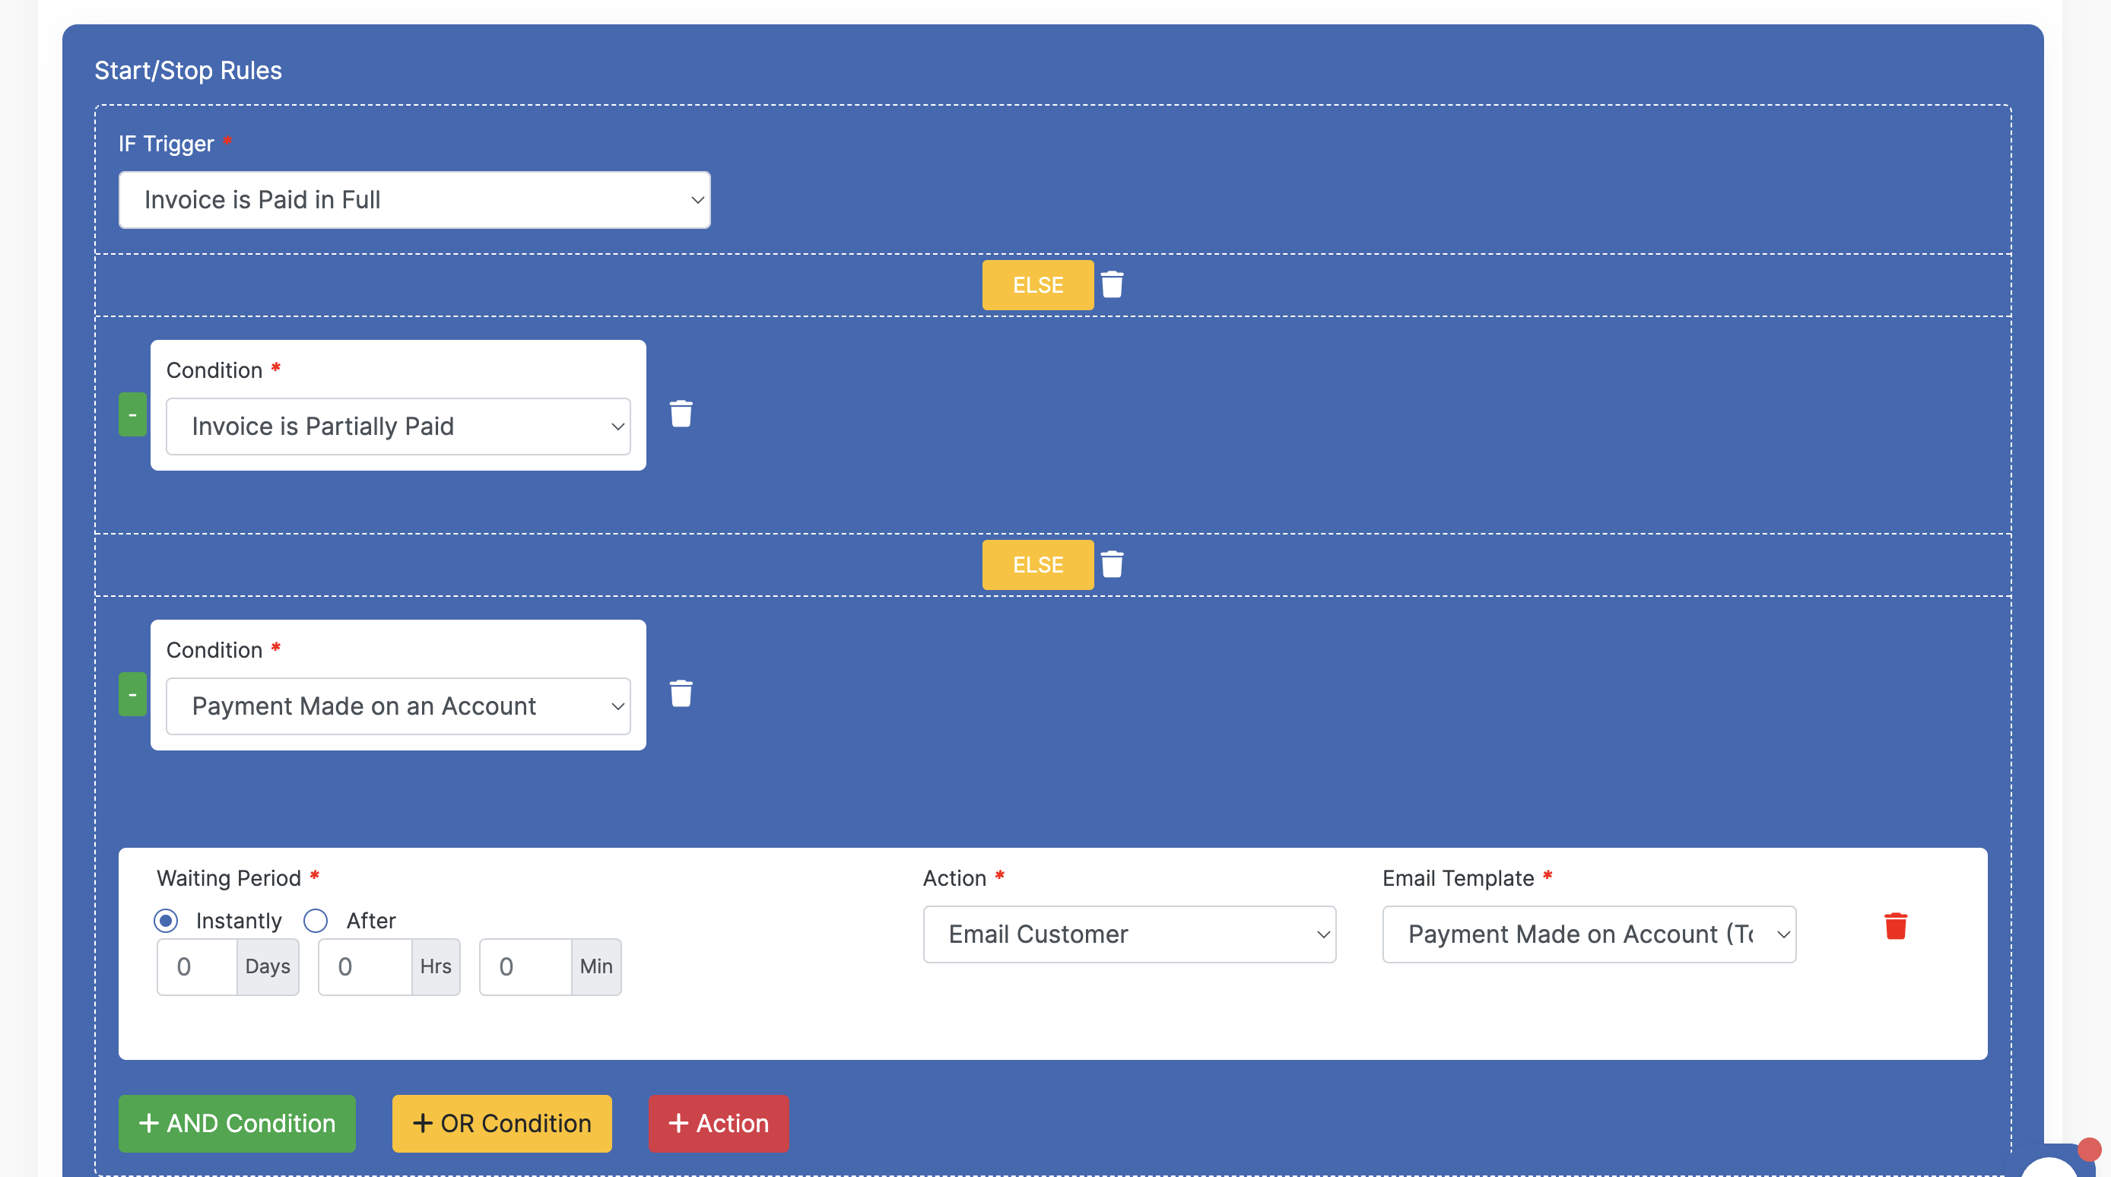The image size is (2111, 1177).
Task: Collapse the Payment Made on Account condition group
Action: tap(132, 694)
